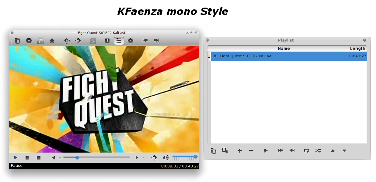The height and width of the screenshot is (182, 376).
Task: Click the Length column header
Action: [x=357, y=49]
